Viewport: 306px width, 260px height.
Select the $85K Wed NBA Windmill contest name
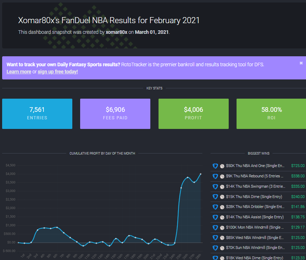tap(255, 238)
